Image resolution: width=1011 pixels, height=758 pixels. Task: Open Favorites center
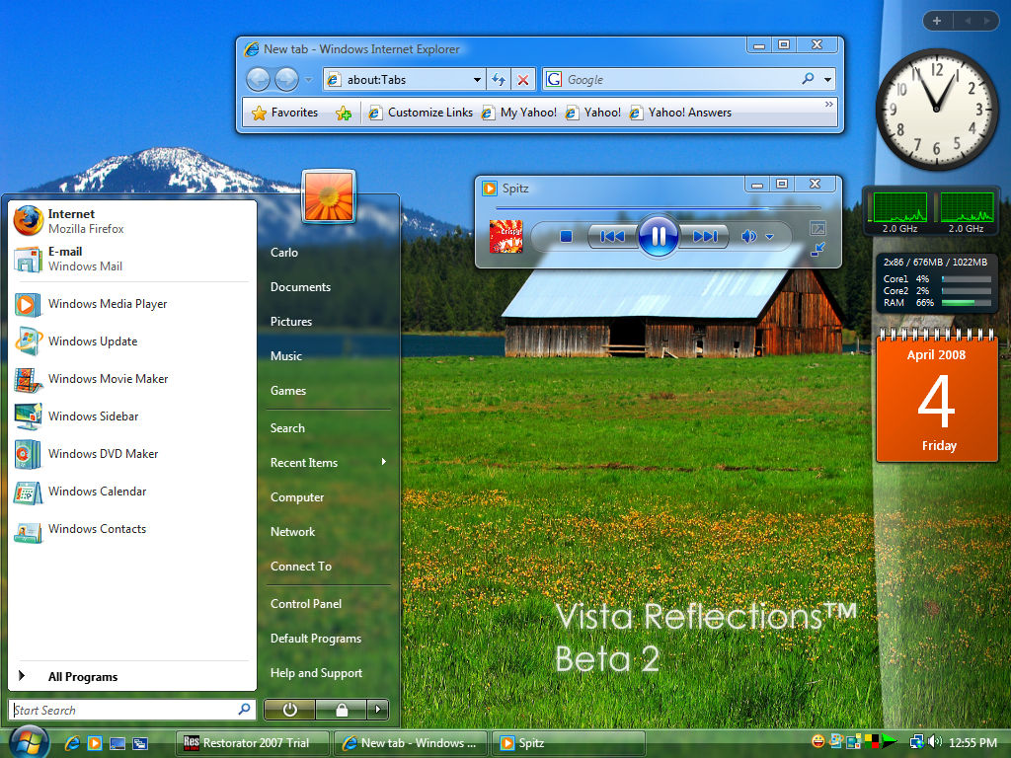(284, 113)
